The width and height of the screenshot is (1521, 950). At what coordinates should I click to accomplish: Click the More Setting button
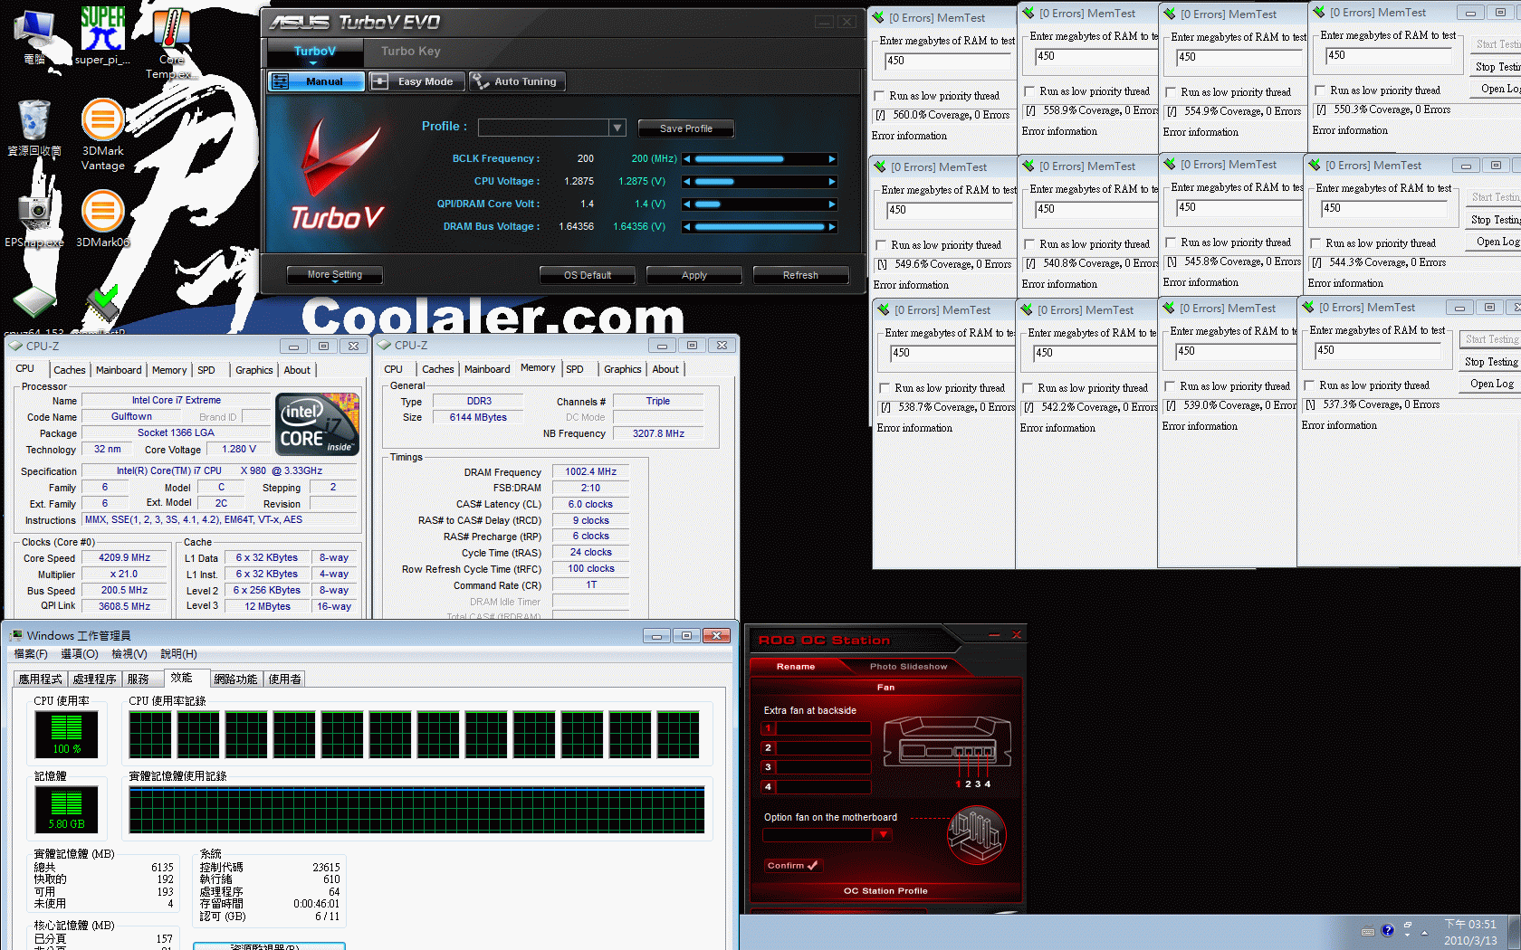[334, 275]
